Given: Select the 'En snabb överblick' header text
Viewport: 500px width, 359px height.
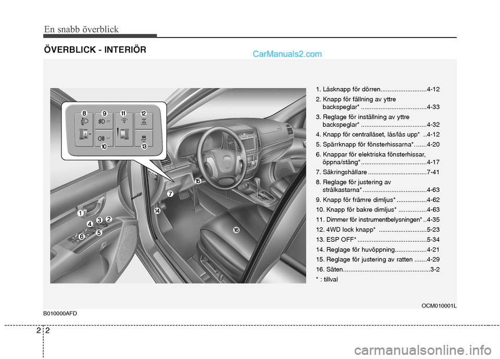Looking at the screenshot, I should click(81, 29).
